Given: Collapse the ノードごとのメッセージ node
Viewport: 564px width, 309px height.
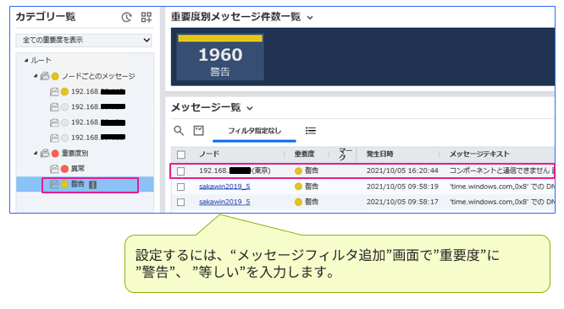Looking at the screenshot, I should tap(36, 76).
